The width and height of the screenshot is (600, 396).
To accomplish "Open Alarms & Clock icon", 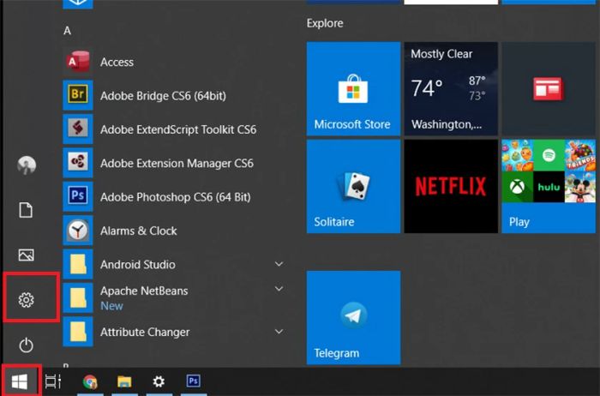I will tap(78, 230).
